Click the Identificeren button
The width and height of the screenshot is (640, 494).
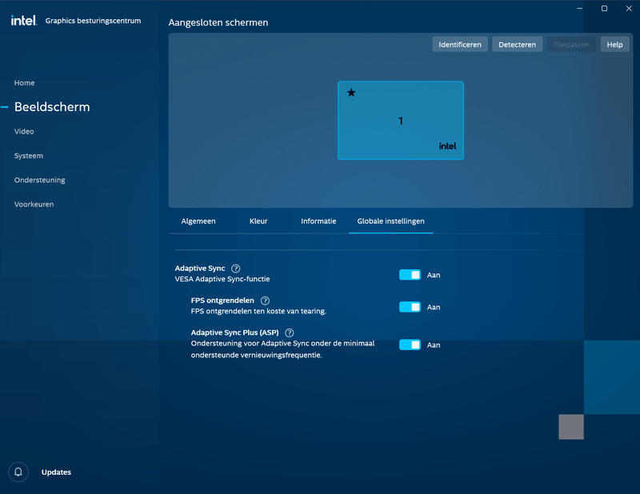pyautogui.click(x=459, y=44)
